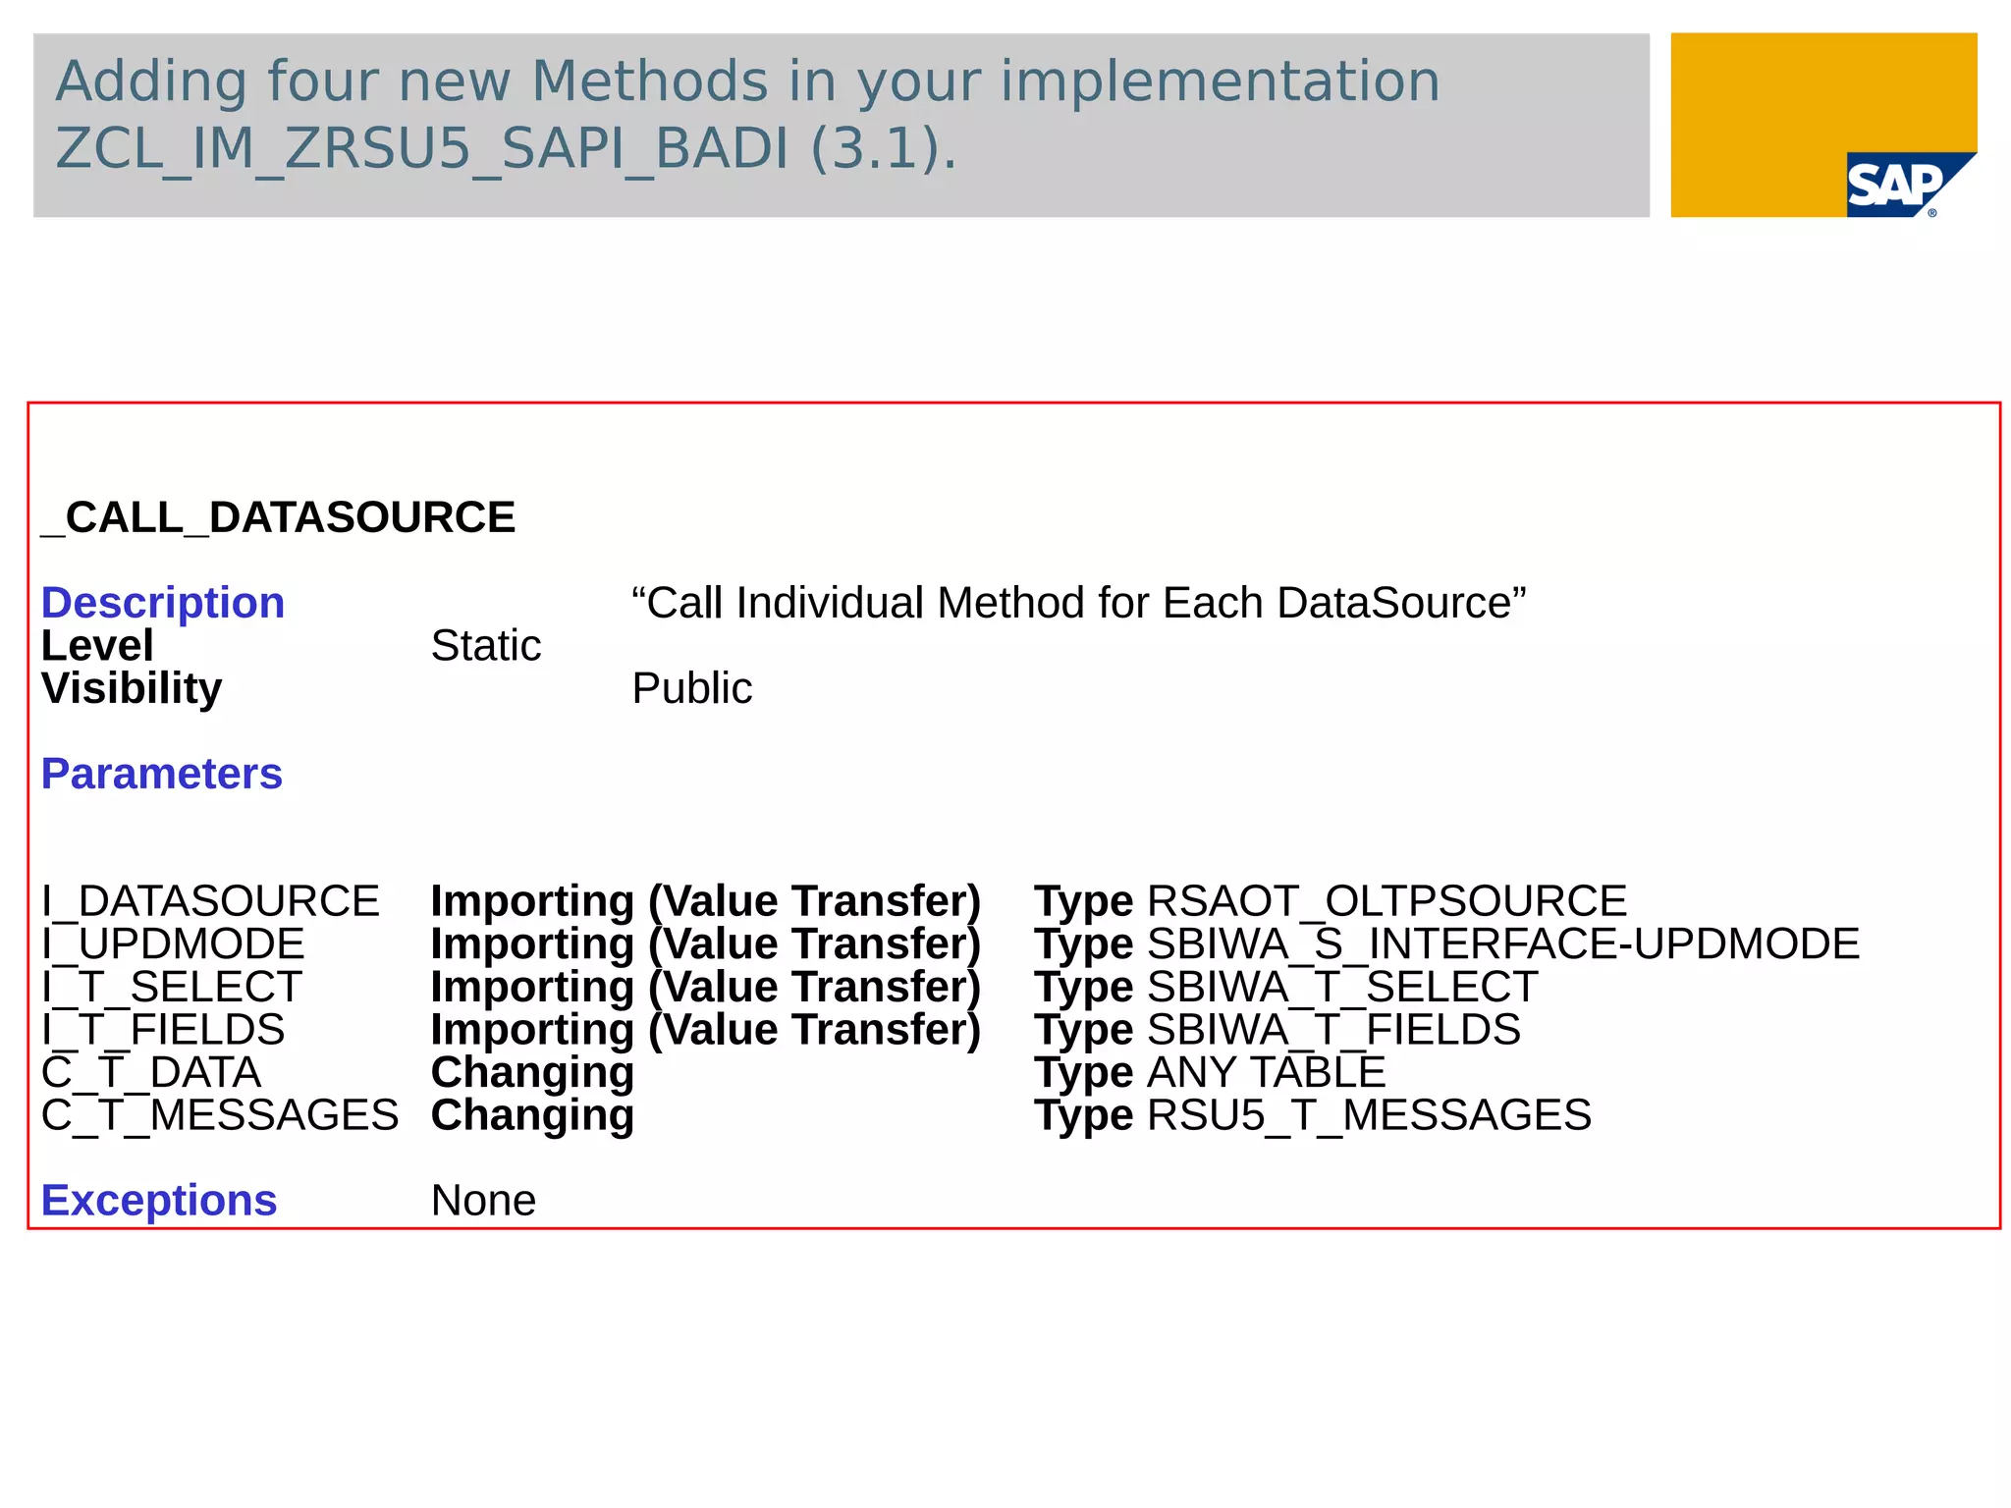Click the SAP logo in the corner
This screenshot has height=1508, width=2011.
(1910, 184)
